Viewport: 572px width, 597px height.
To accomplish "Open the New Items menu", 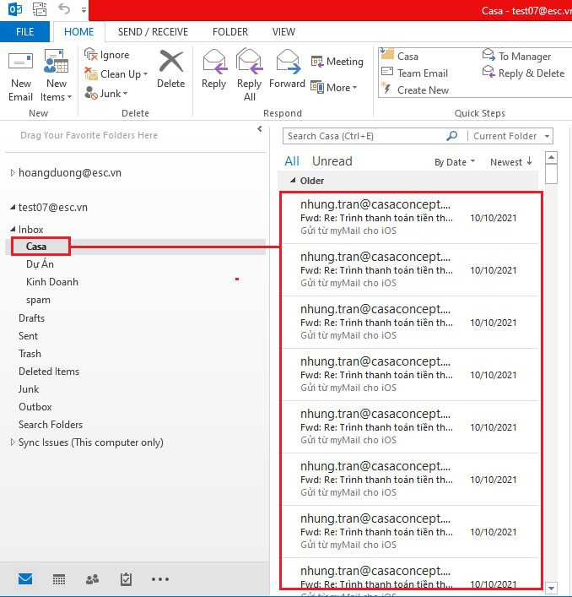I will tap(56, 75).
